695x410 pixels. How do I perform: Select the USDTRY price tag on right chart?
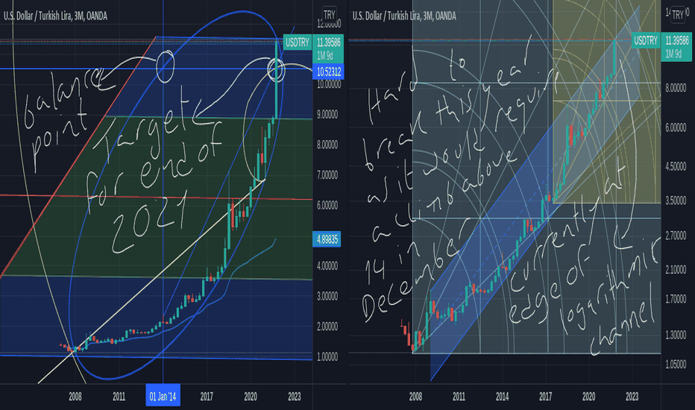[645, 41]
